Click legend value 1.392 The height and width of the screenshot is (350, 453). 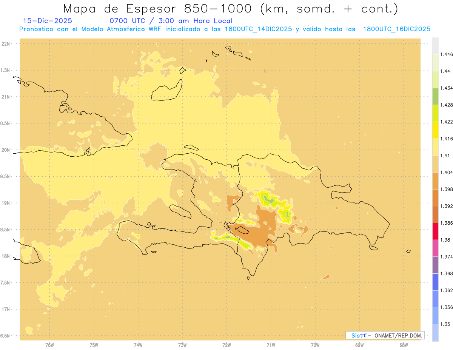pos(447,206)
